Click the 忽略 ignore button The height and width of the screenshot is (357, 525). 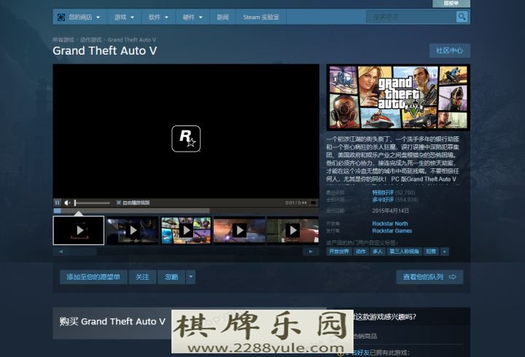pyautogui.click(x=171, y=277)
